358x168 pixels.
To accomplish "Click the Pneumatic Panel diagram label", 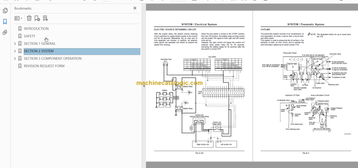I will pyautogui.click(x=289, y=53).
